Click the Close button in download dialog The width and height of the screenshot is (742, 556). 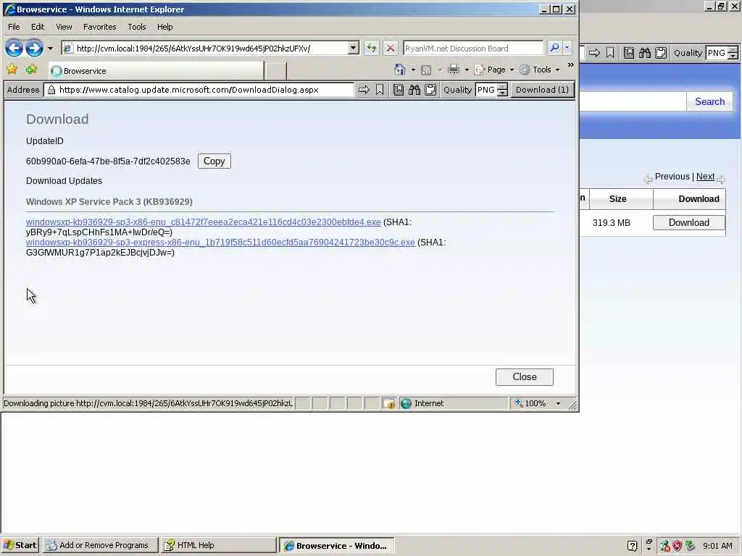tap(525, 376)
